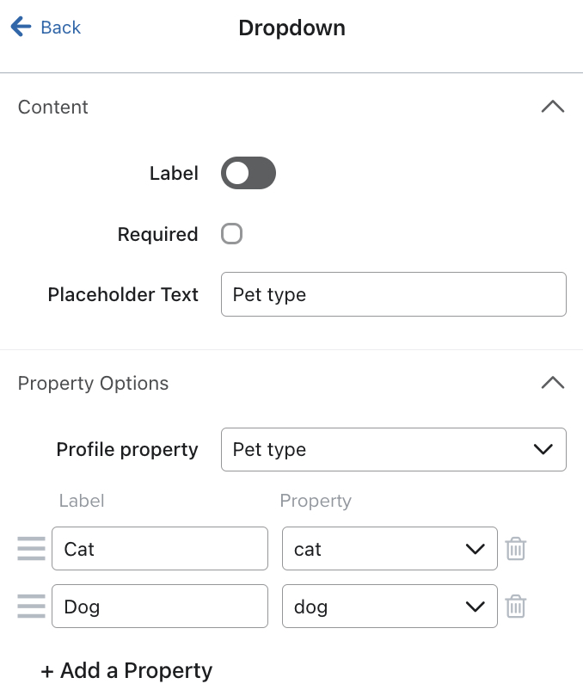Enable the Label toggle switch
This screenshot has height=690, width=583.
(248, 173)
